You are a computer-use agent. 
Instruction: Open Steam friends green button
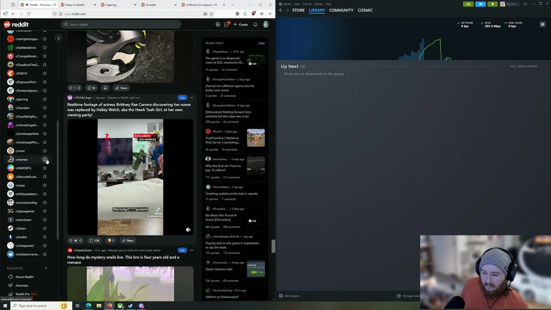(468, 4)
